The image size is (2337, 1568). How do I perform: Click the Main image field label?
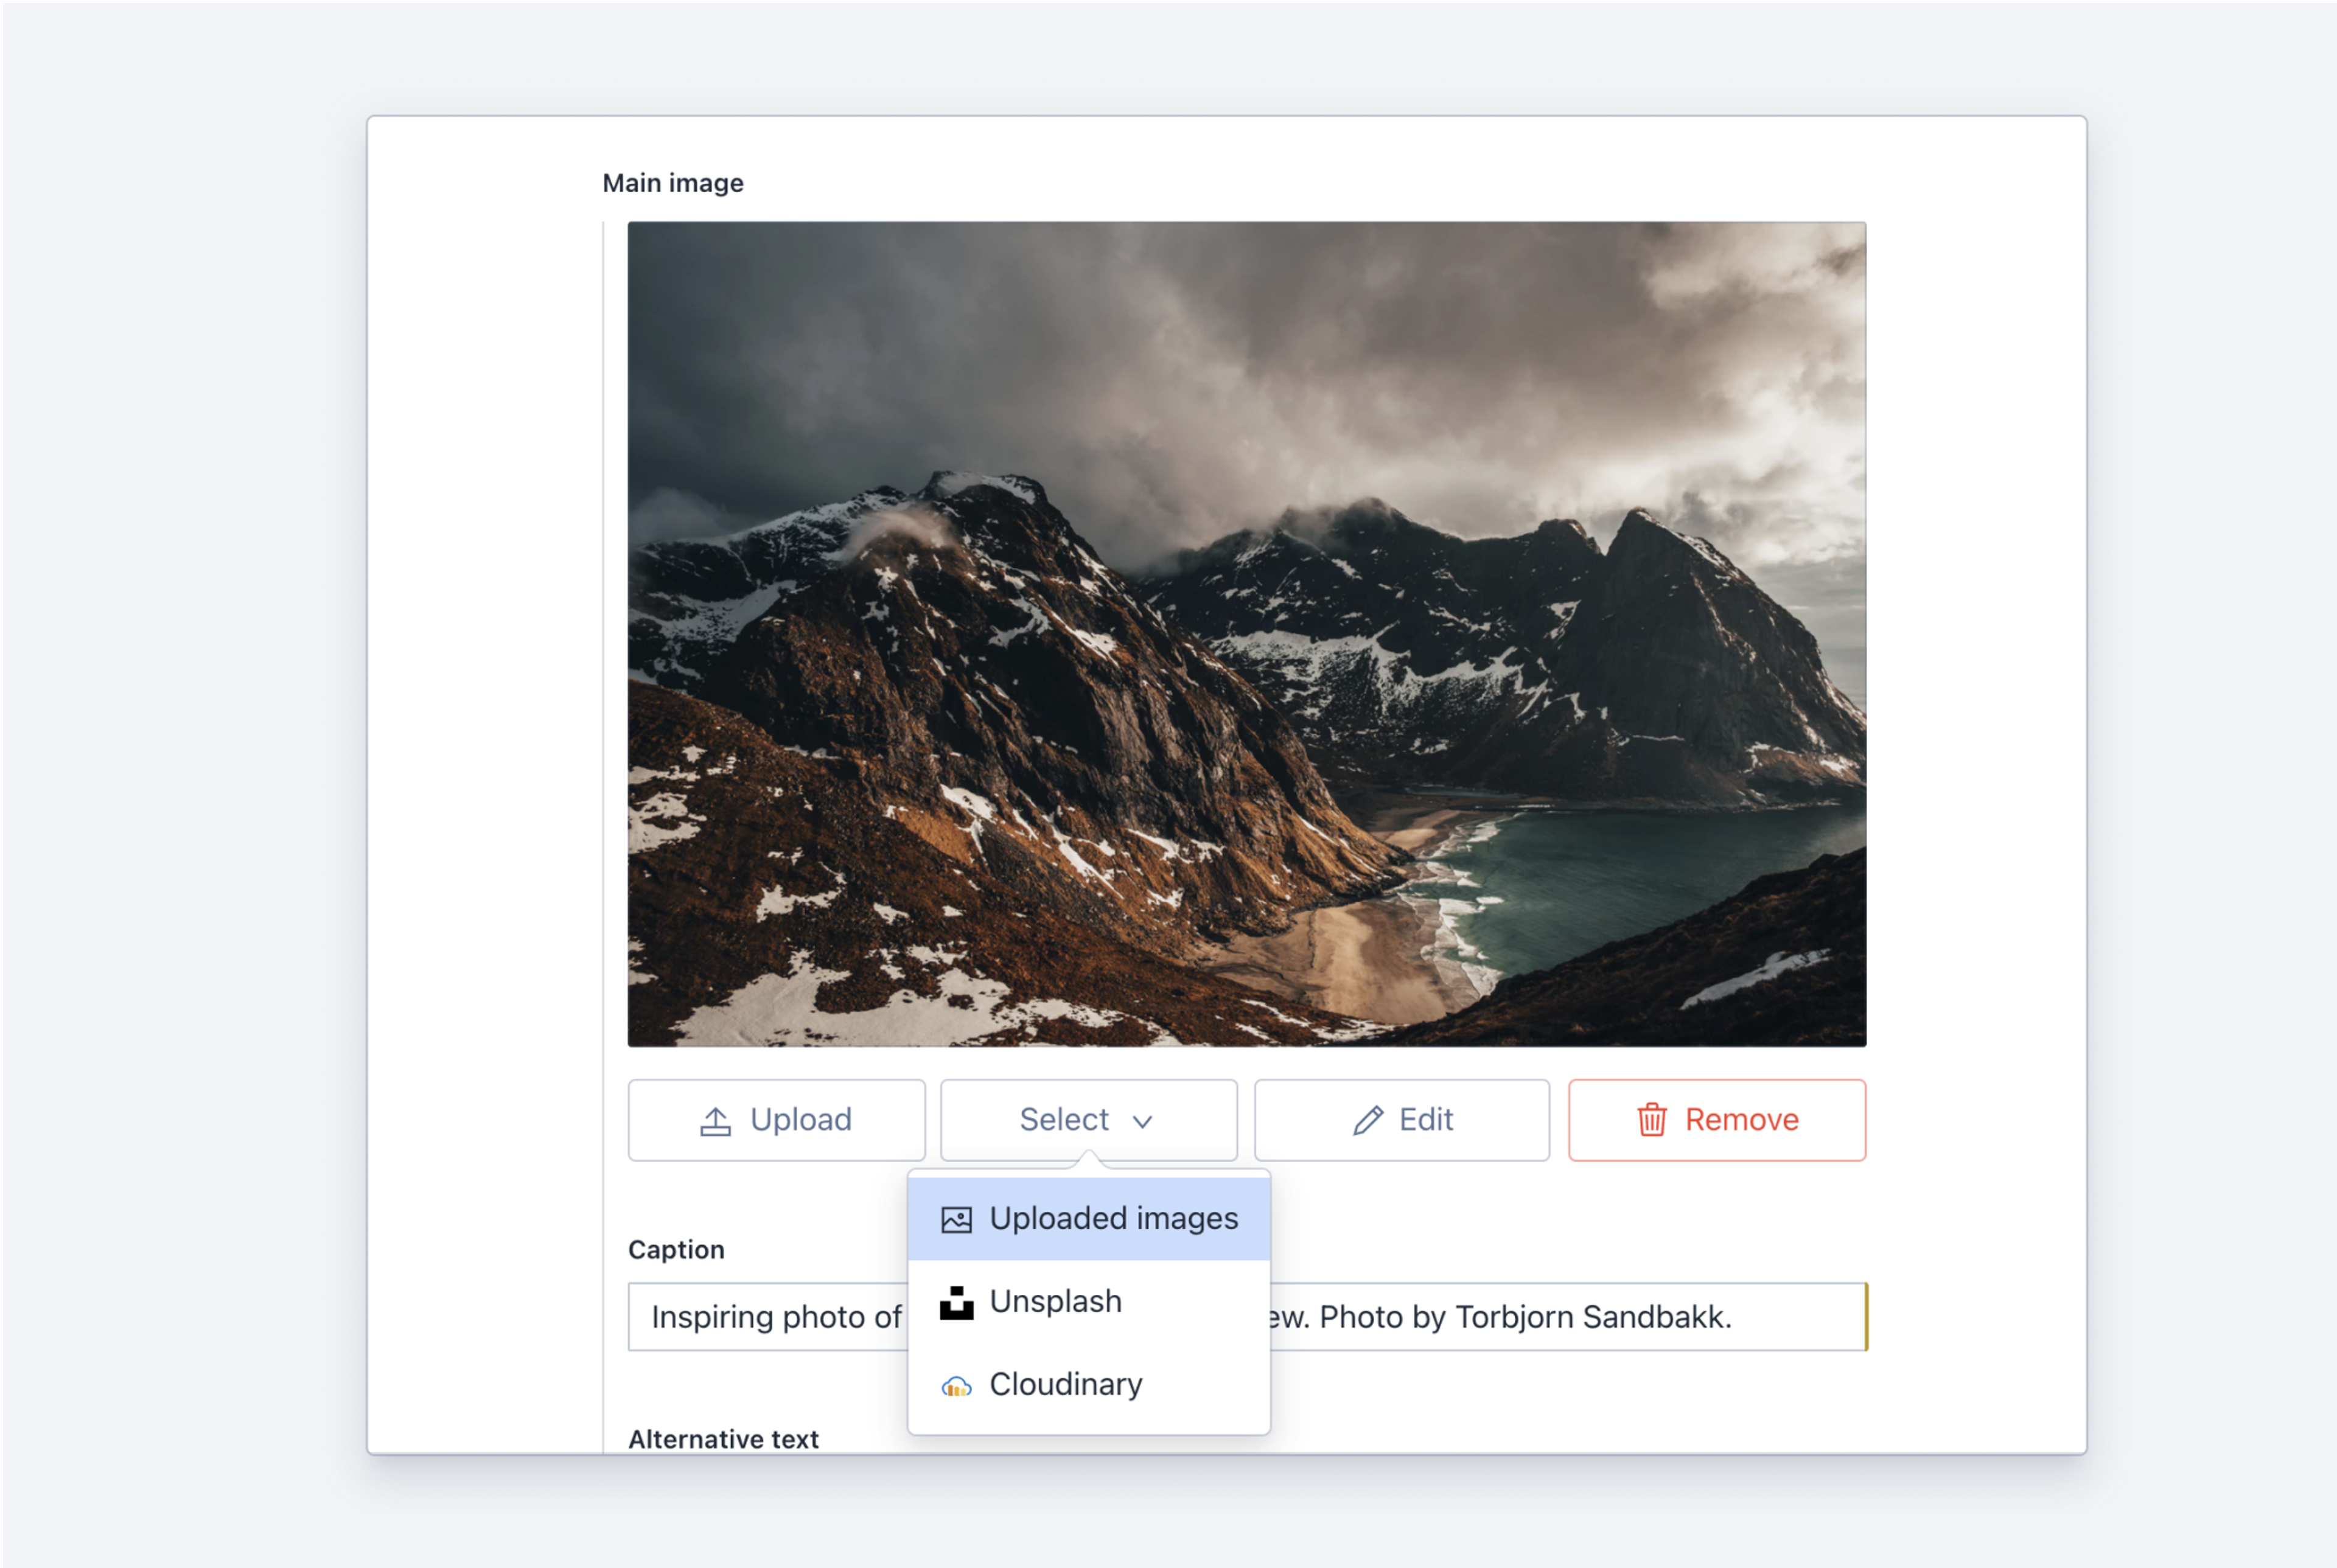point(672,183)
